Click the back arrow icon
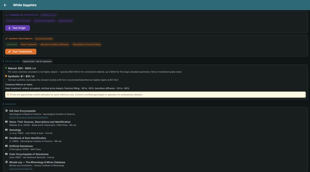310x172 pixels. point(5,5)
